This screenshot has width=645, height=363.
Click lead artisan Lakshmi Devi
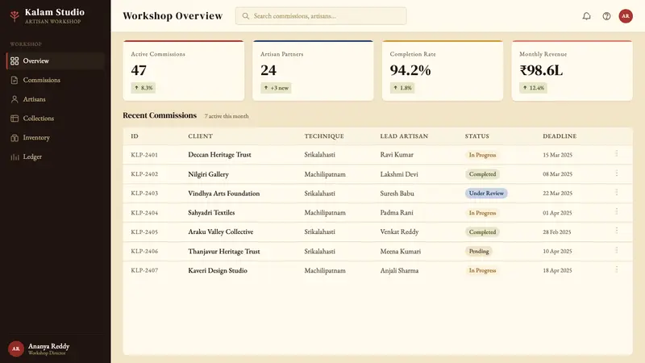pos(399,174)
